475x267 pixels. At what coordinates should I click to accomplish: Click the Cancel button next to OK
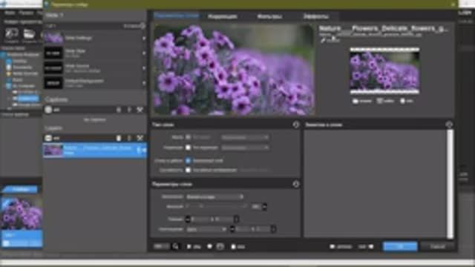point(437,246)
